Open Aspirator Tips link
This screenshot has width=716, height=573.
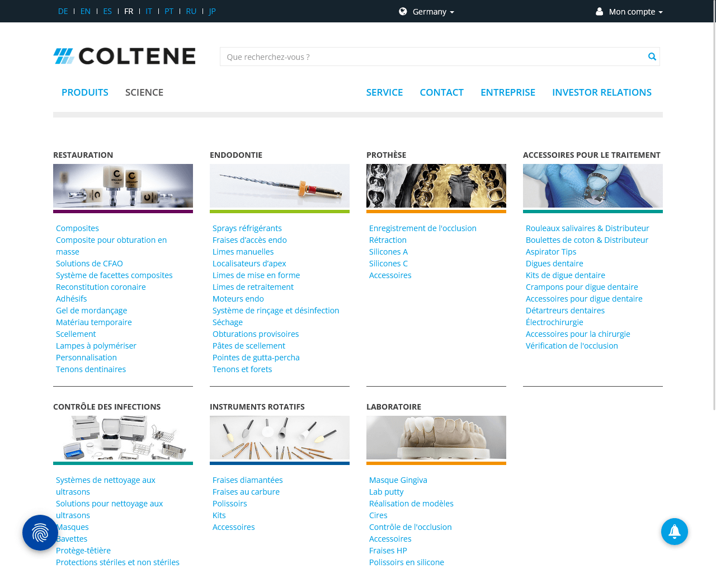(551, 252)
